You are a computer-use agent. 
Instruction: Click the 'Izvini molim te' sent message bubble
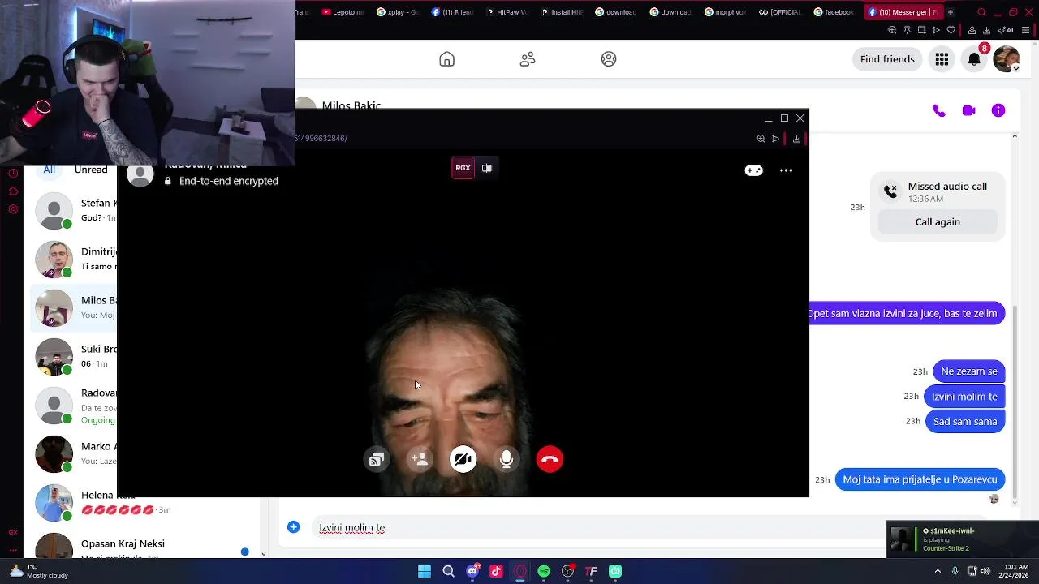(x=964, y=397)
